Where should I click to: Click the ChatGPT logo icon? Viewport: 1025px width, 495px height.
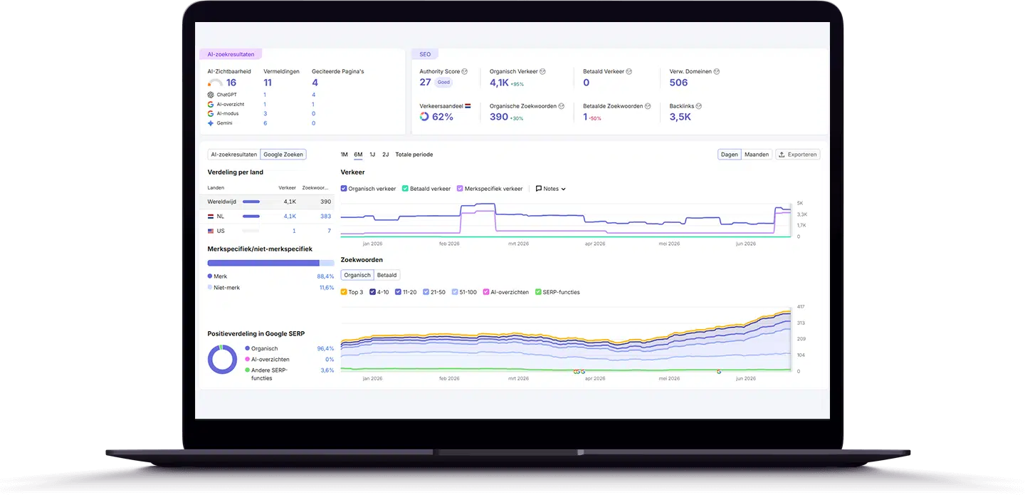click(x=211, y=95)
